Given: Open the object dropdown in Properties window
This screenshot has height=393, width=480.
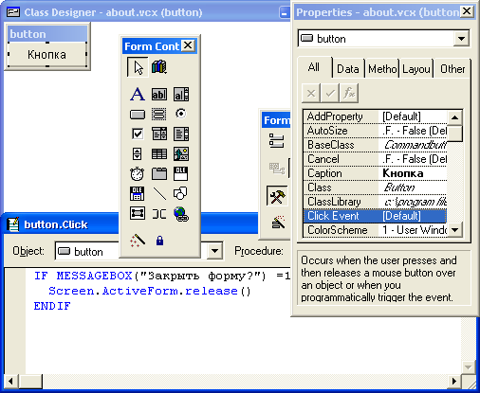Looking at the screenshot, I should tap(461, 39).
